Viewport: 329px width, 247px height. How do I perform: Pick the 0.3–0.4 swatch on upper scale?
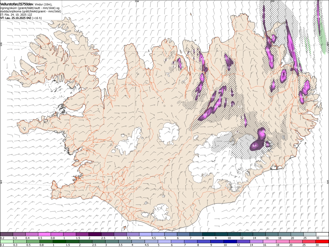pyautogui.click(x=19, y=234)
